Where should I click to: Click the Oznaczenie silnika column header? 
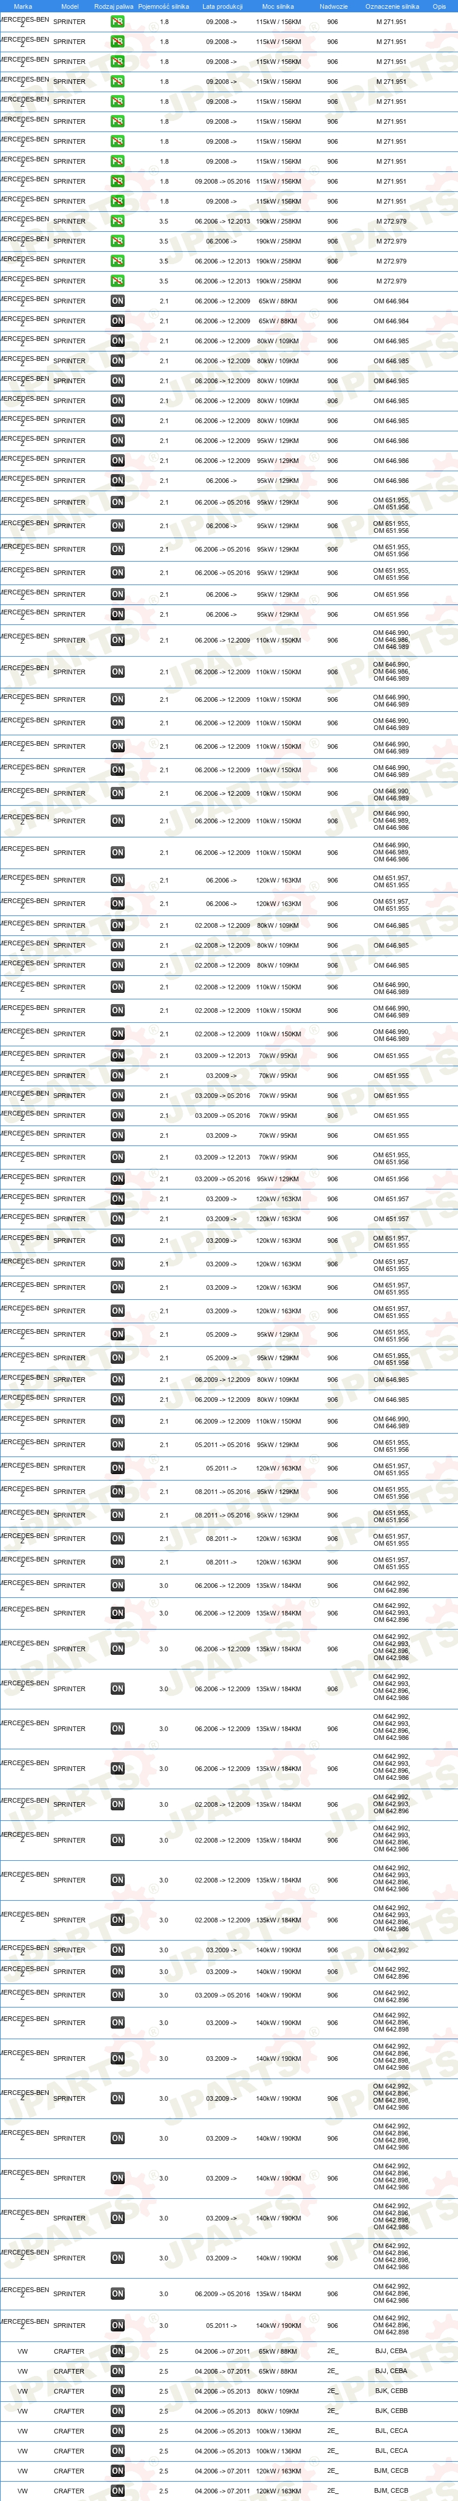tap(392, 6)
